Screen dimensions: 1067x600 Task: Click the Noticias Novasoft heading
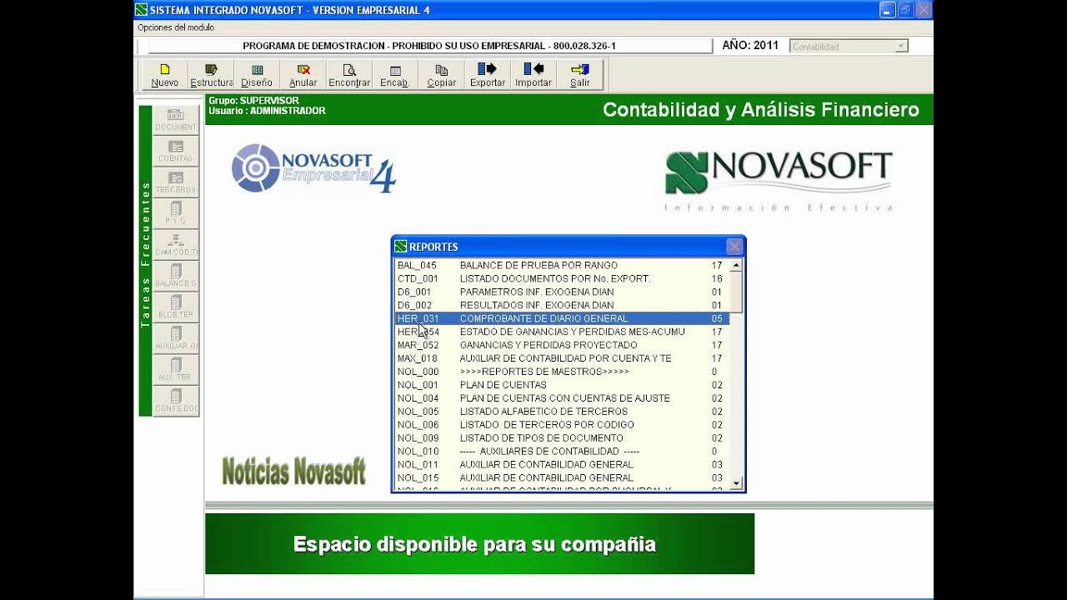pyautogui.click(x=293, y=471)
